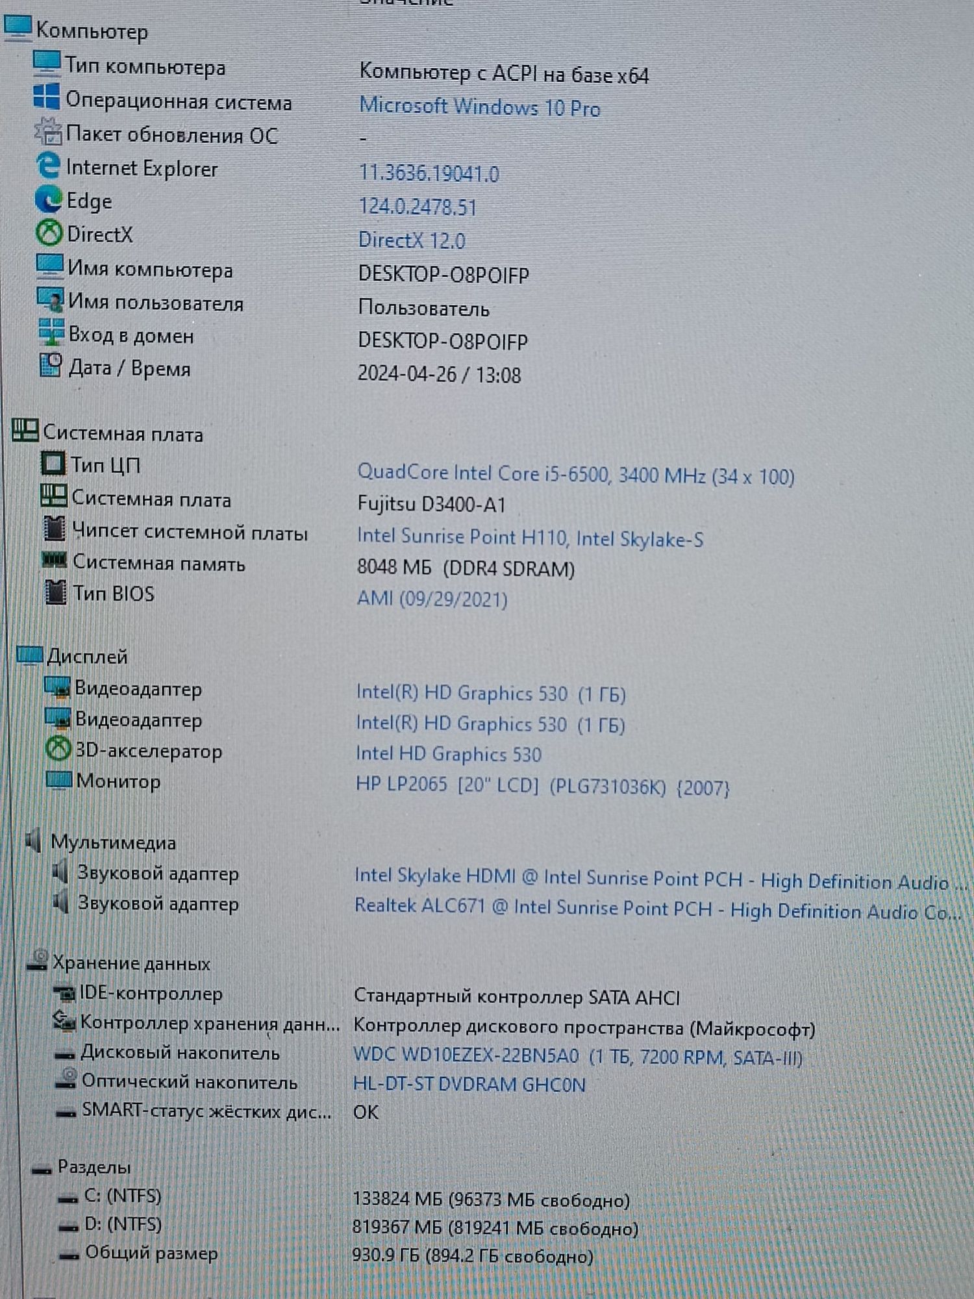Click the Разделы section icon
974x1299 pixels.
click(x=42, y=1170)
